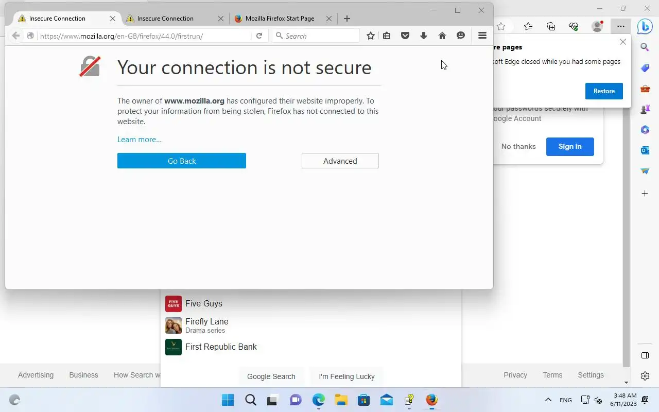Viewport: 659px width, 412px height.
Task: Open Edge sidebar tools briefcase icon
Action: (x=645, y=89)
